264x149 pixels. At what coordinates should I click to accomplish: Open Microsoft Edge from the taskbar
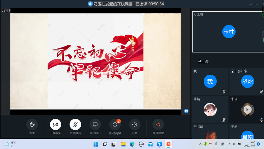[132, 144]
